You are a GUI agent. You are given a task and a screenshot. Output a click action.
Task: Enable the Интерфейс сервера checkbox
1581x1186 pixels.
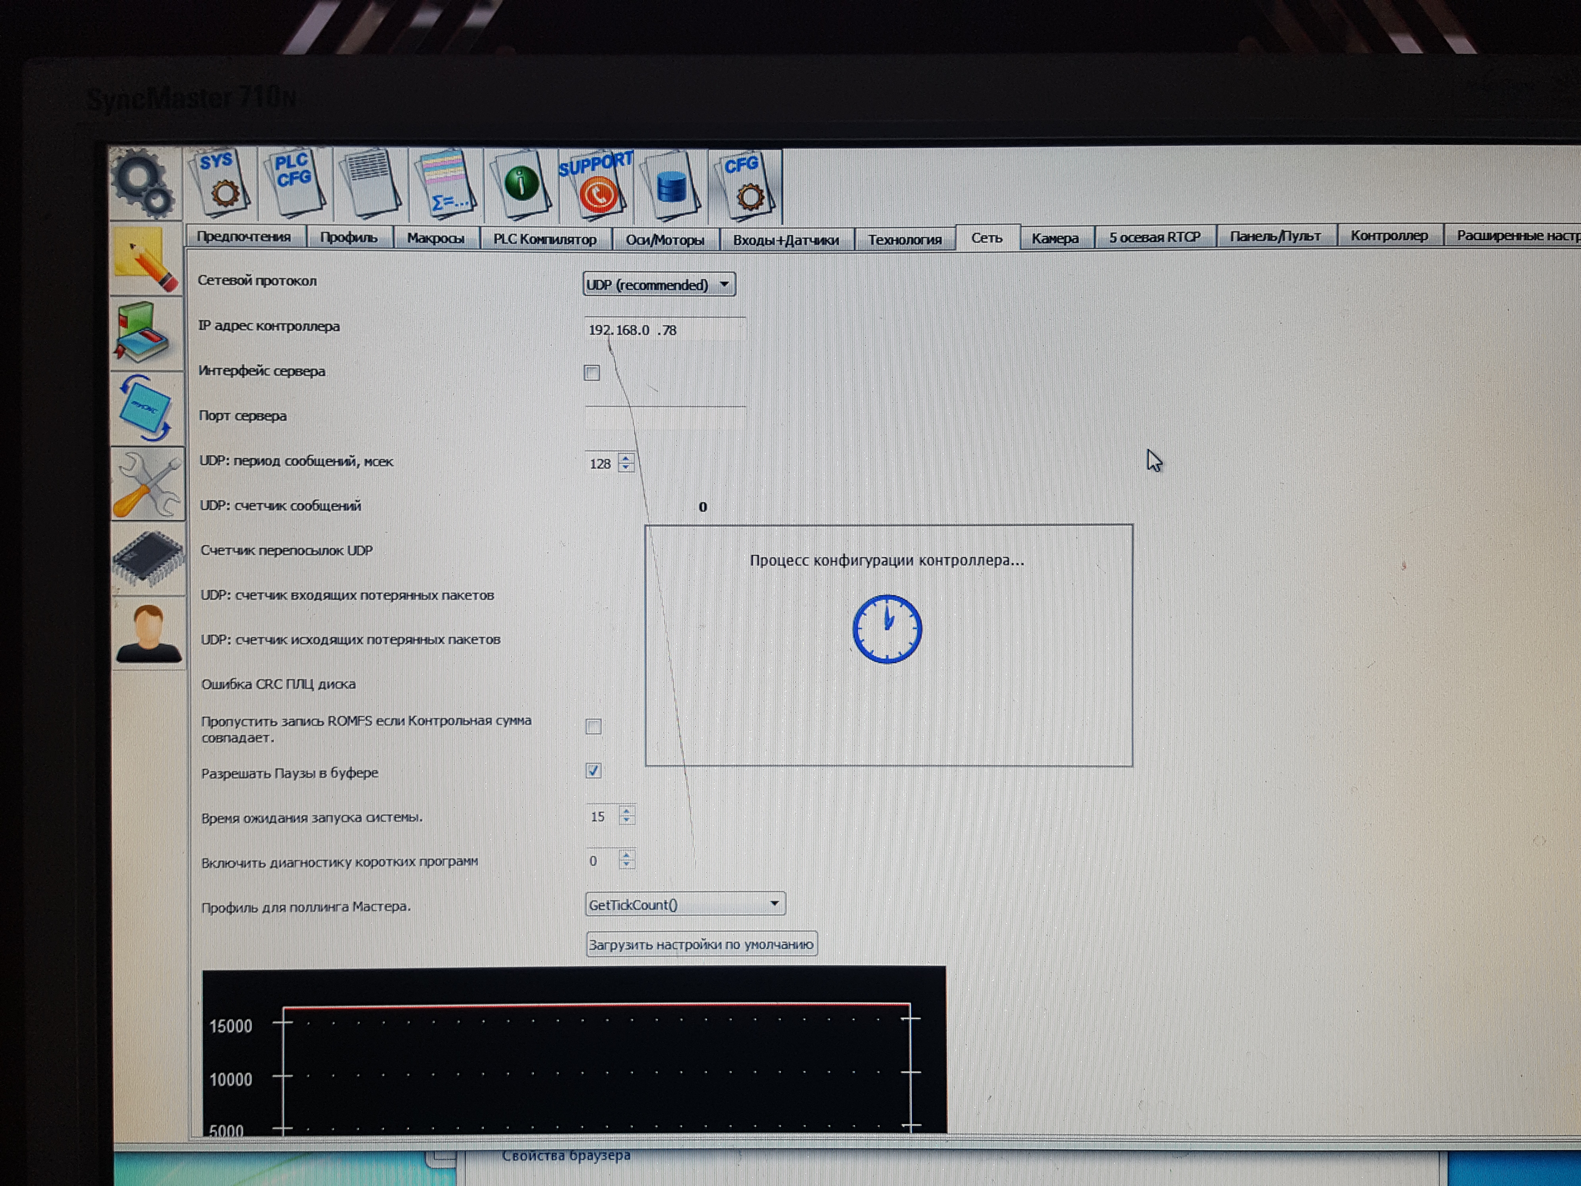(592, 372)
